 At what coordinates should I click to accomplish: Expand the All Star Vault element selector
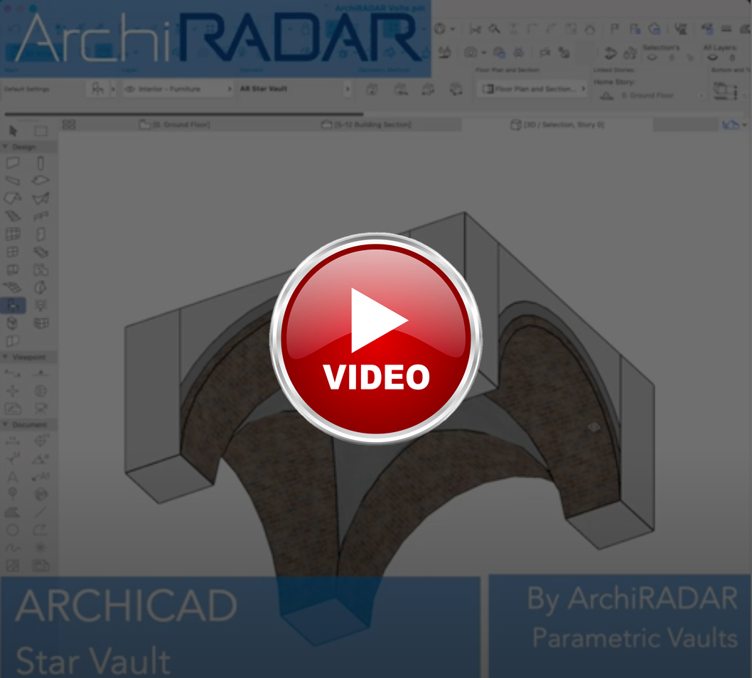(x=348, y=90)
